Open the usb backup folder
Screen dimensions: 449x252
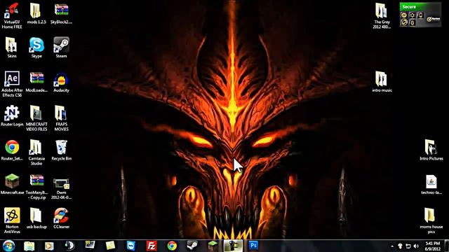36,218
